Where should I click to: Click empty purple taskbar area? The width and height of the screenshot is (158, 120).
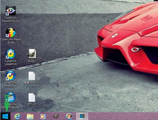point(123,116)
